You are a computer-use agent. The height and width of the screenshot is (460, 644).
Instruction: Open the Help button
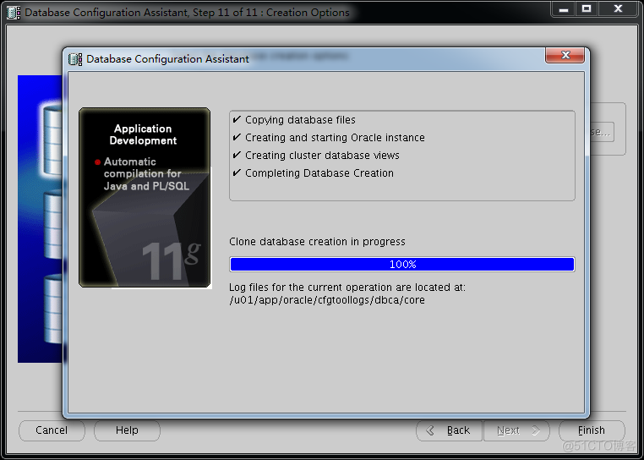[x=127, y=430]
